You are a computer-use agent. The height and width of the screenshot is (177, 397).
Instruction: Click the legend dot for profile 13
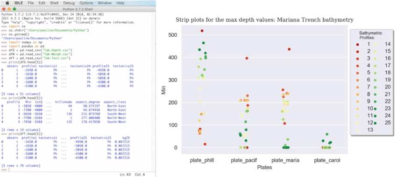point(357,130)
